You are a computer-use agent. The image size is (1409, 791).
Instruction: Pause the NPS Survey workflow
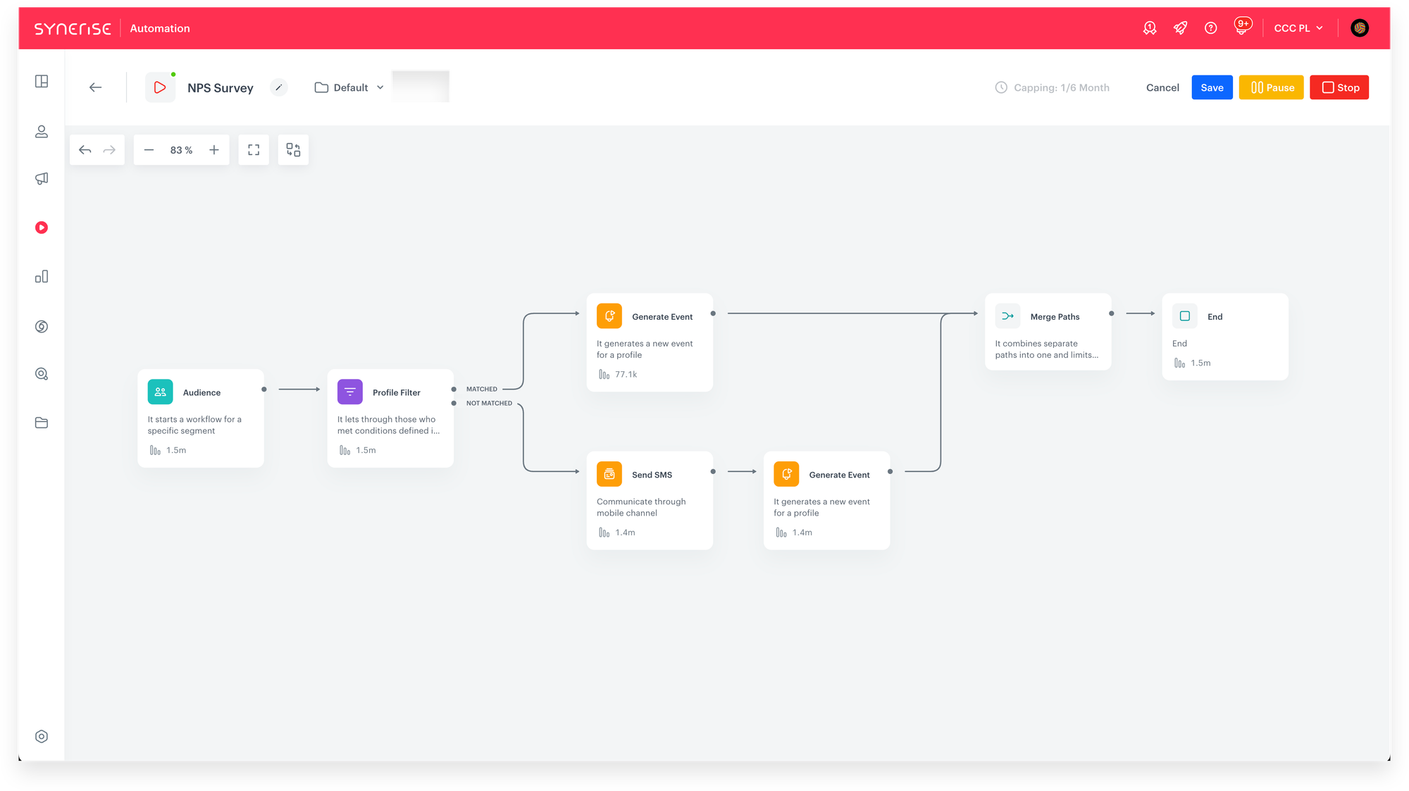pyautogui.click(x=1271, y=87)
